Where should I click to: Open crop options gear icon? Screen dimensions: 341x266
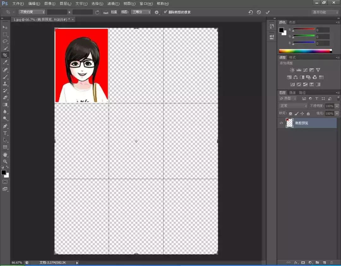tap(157, 12)
